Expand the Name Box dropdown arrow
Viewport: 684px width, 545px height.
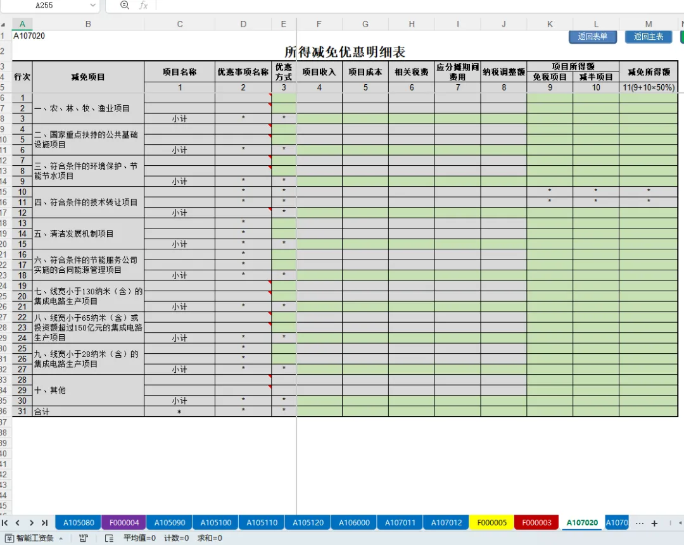coord(92,5)
